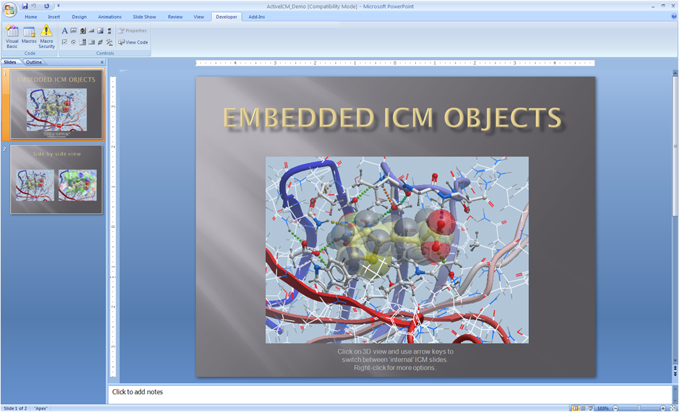Click the caption text below the 3D view
This screenshot has height=412, width=679.
395,360
